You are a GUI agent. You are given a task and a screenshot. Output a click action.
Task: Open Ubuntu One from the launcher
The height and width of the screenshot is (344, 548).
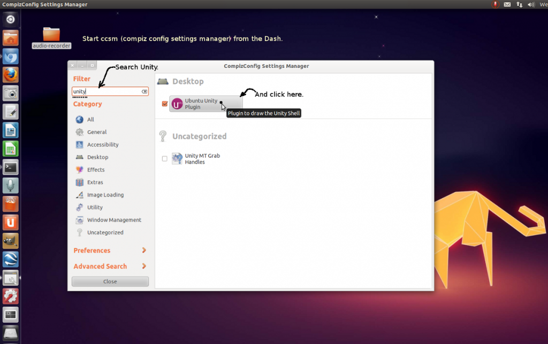pyautogui.click(x=11, y=223)
